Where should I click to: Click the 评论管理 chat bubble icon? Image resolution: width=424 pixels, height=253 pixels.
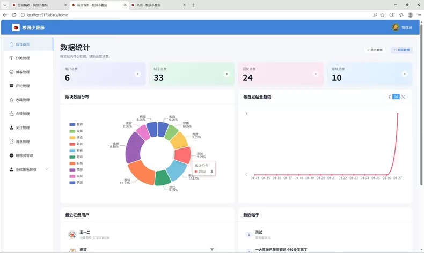pos(11,86)
